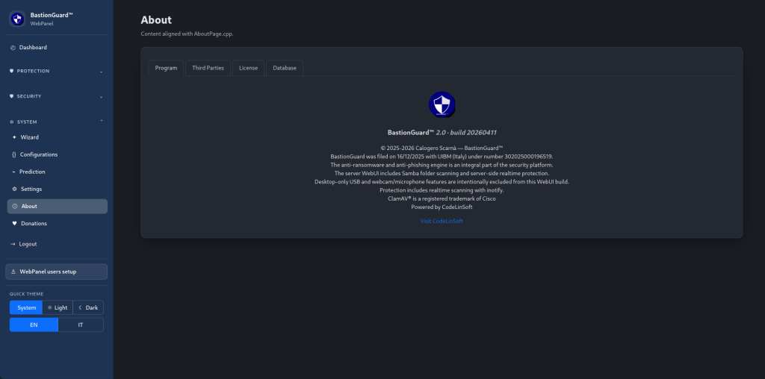This screenshot has height=379, width=765.
Task: Click the SECURITY section label
Action: tap(29, 96)
